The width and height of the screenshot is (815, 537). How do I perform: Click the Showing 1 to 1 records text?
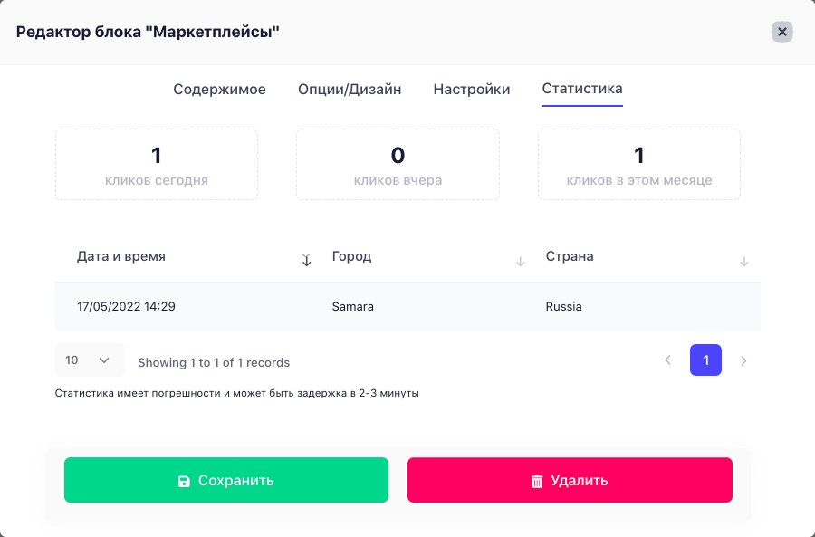[x=214, y=362]
